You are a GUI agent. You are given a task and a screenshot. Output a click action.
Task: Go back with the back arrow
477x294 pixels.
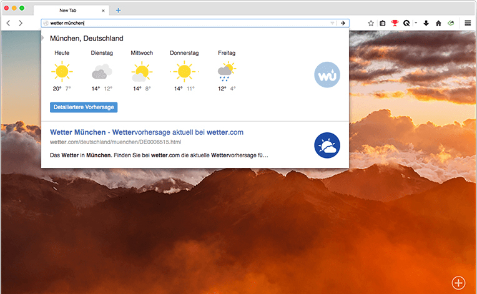click(9, 23)
